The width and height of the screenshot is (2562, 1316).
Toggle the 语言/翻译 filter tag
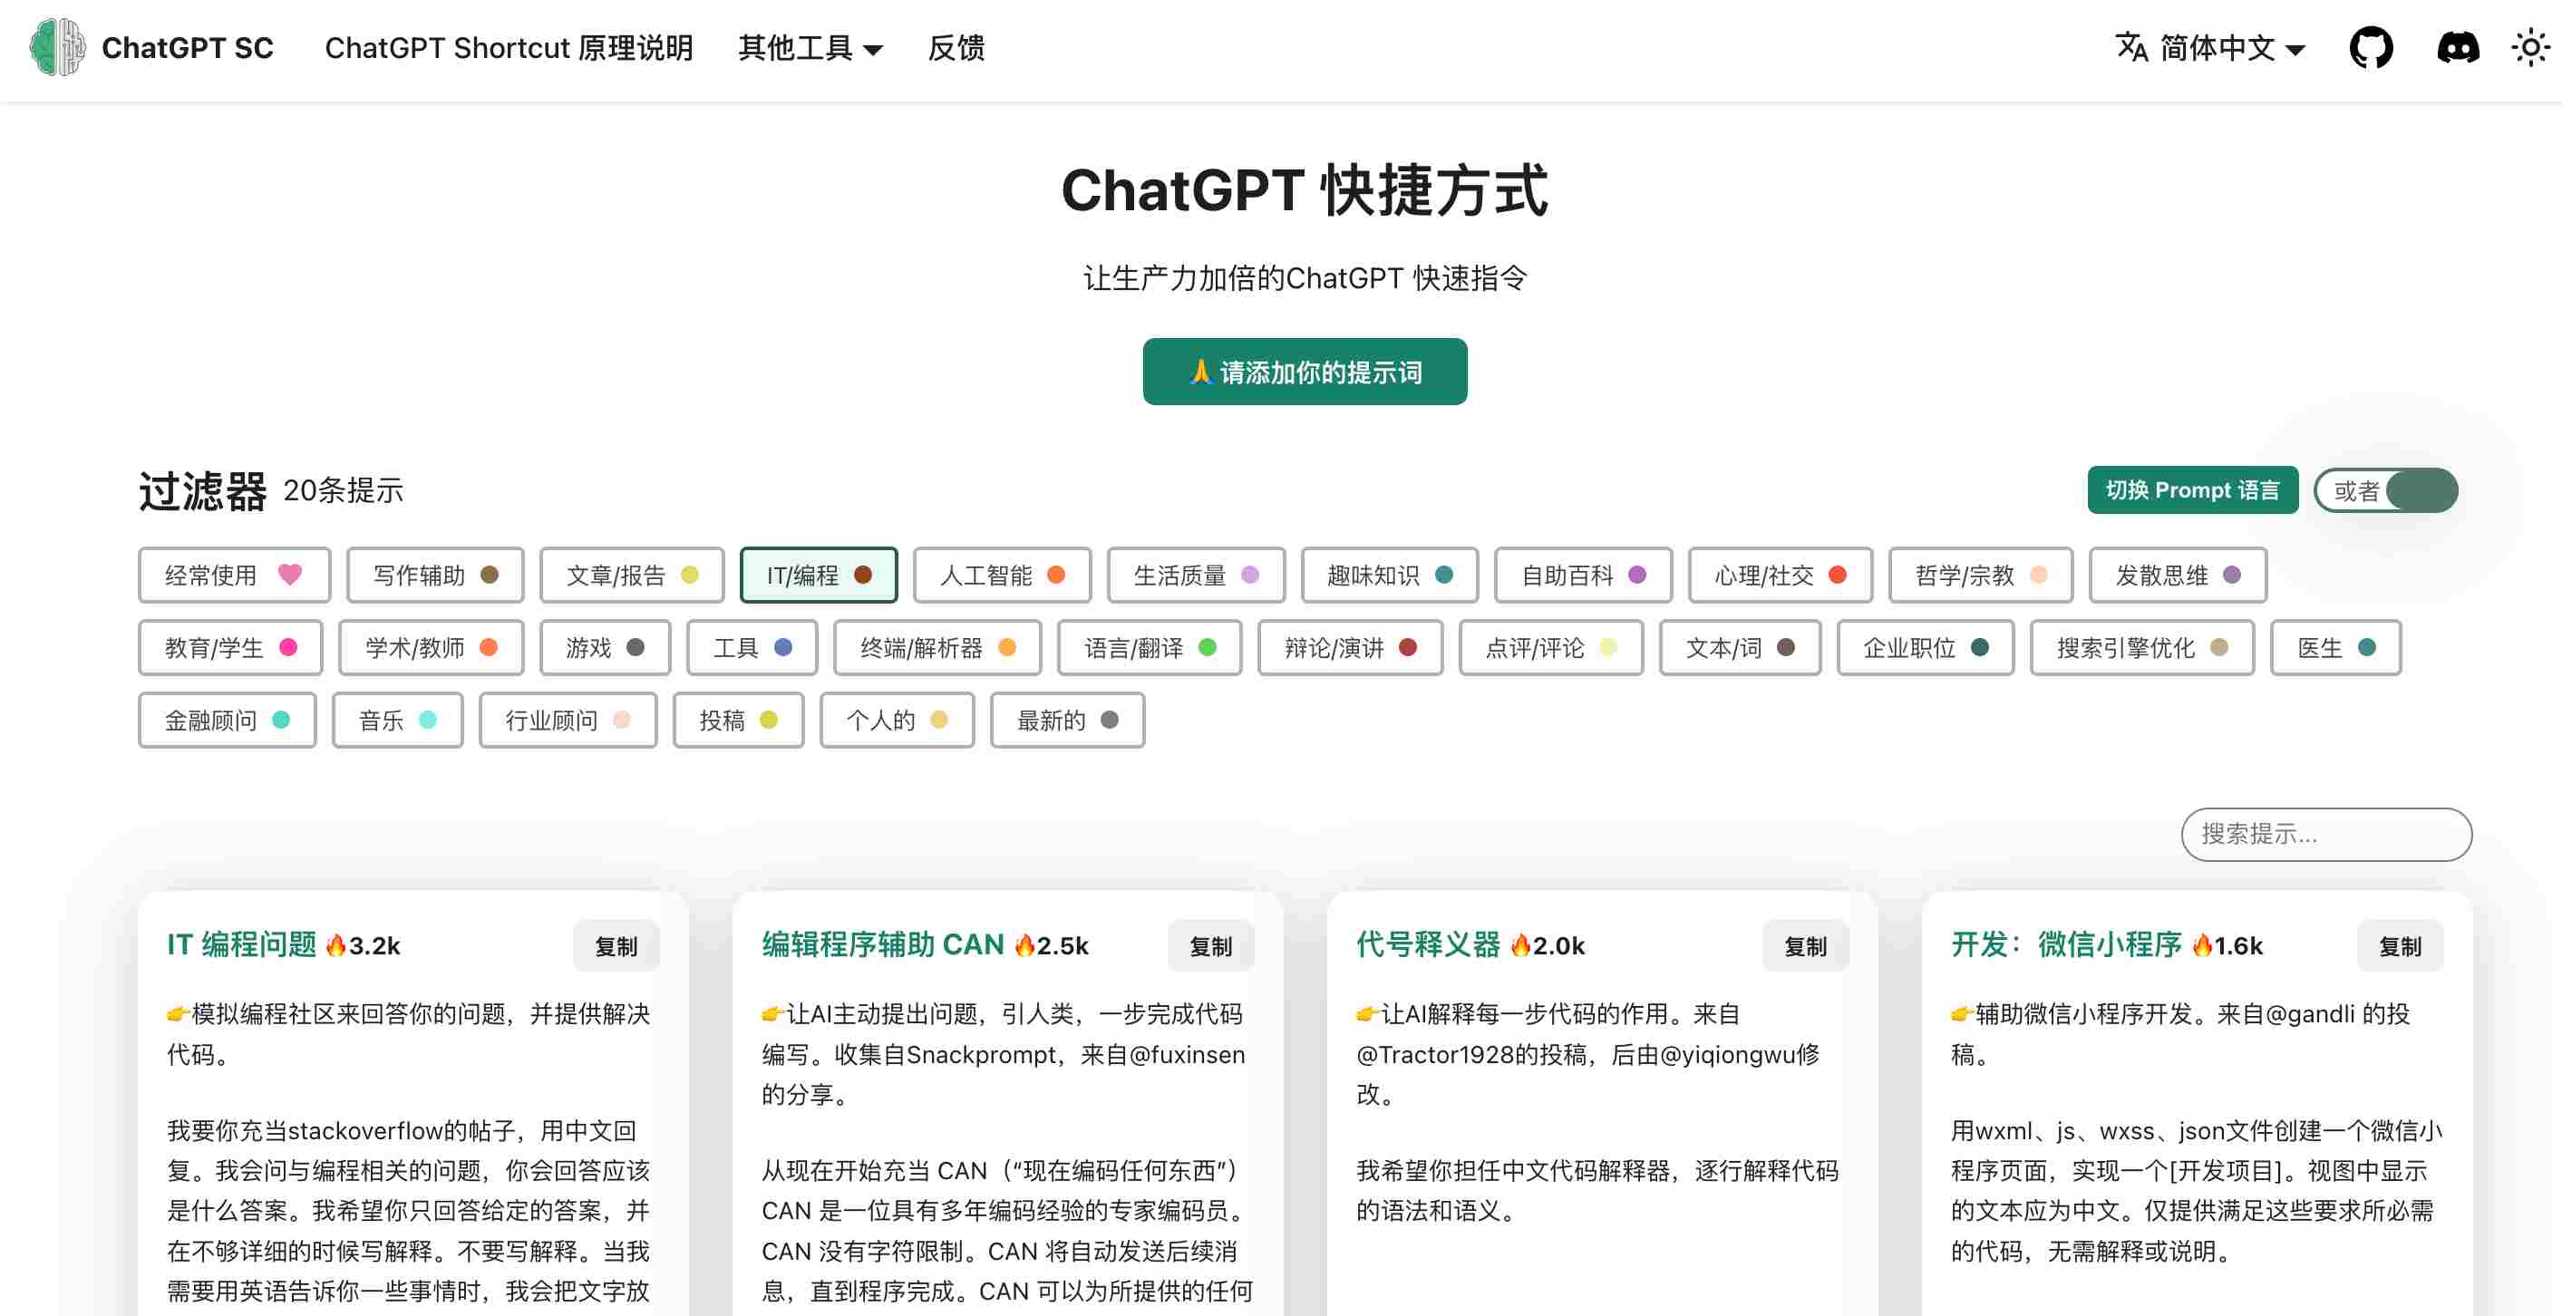[1150, 647]
